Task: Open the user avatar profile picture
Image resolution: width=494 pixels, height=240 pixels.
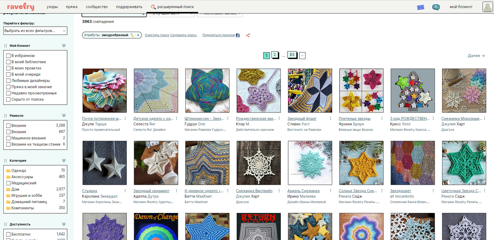Action: pyautogui.click(x=488, y=7)
